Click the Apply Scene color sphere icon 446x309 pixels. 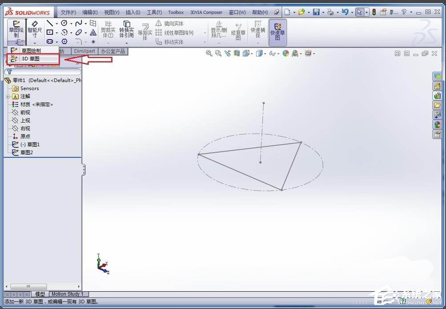287,53
